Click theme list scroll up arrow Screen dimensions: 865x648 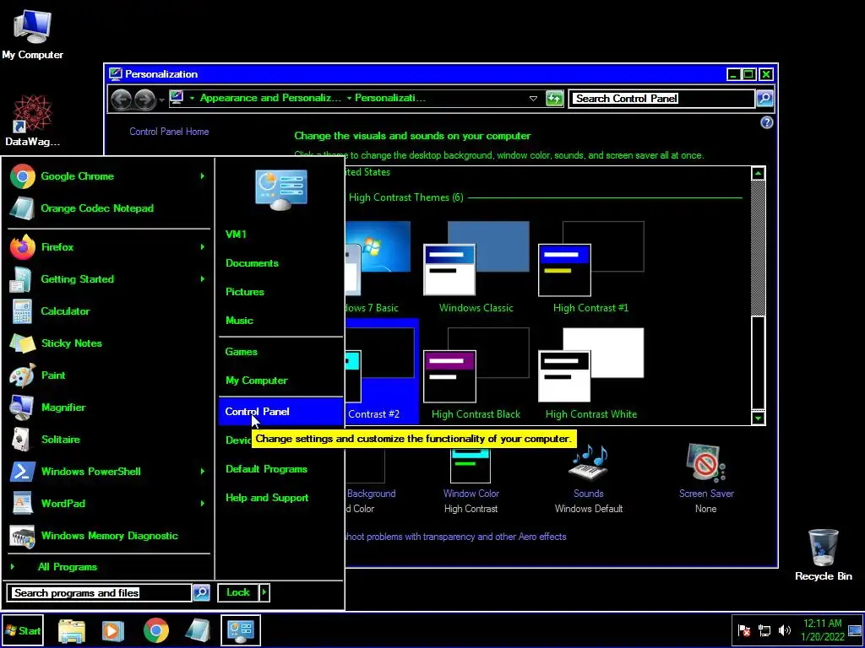point(758,173)
